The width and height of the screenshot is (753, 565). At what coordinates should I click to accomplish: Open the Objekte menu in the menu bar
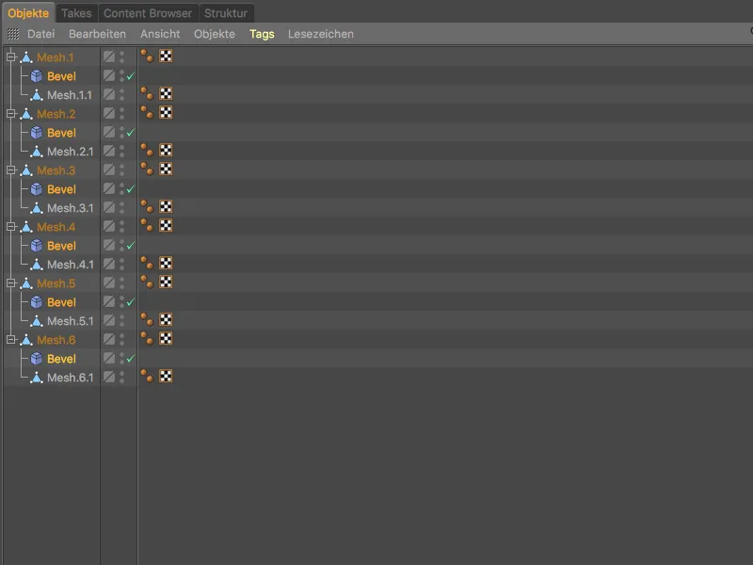pyautogui.click(x=215, y=34)
